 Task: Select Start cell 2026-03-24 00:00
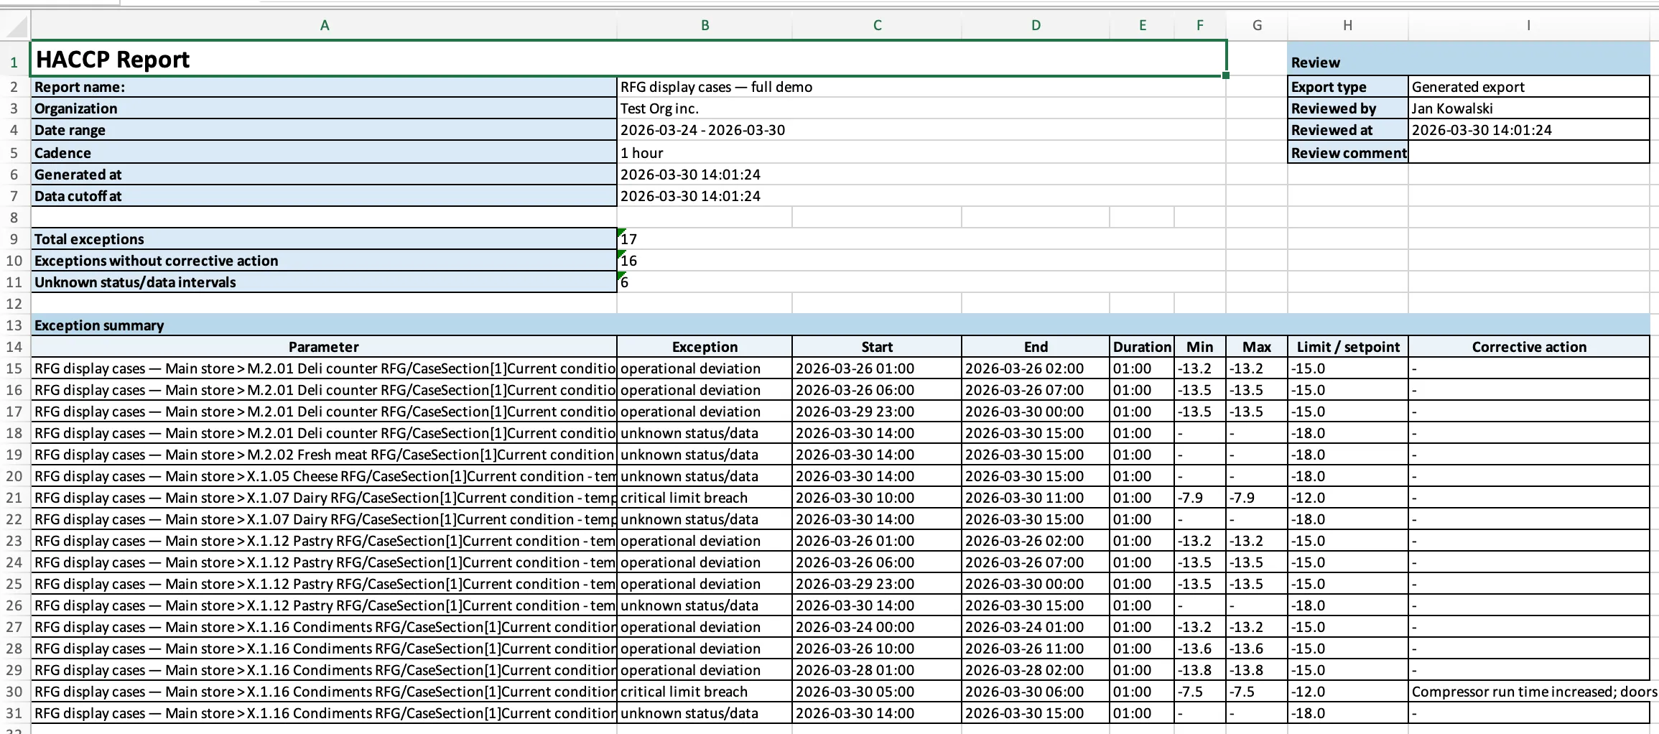point(877,627)
